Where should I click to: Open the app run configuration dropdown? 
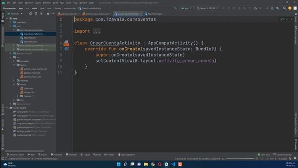click(186, 8)
